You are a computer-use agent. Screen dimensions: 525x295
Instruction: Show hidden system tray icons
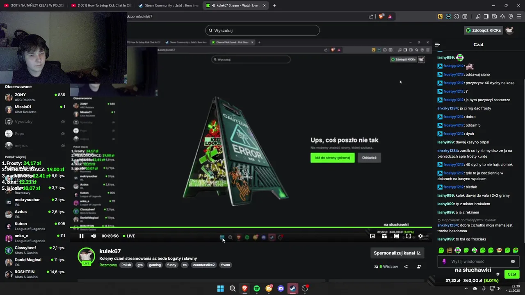coord(466,288)
